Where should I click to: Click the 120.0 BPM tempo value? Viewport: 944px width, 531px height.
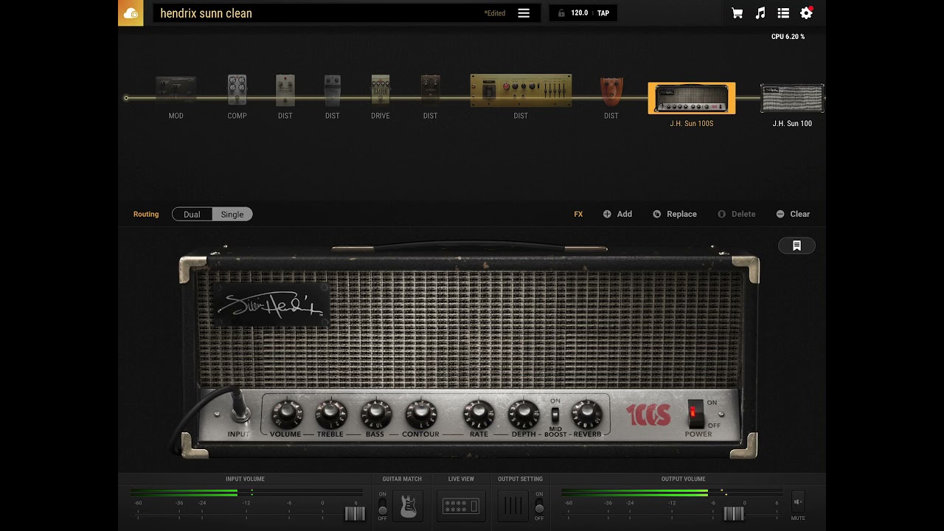(x=579, y=13)
